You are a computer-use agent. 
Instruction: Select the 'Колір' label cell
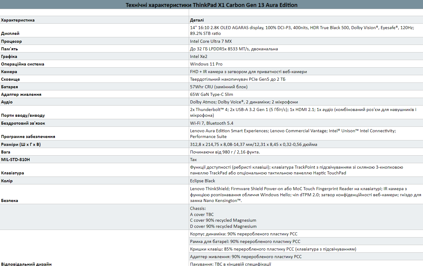click(x=94, y=181)
